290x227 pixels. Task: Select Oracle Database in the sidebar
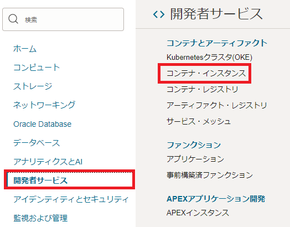point(43,124)
